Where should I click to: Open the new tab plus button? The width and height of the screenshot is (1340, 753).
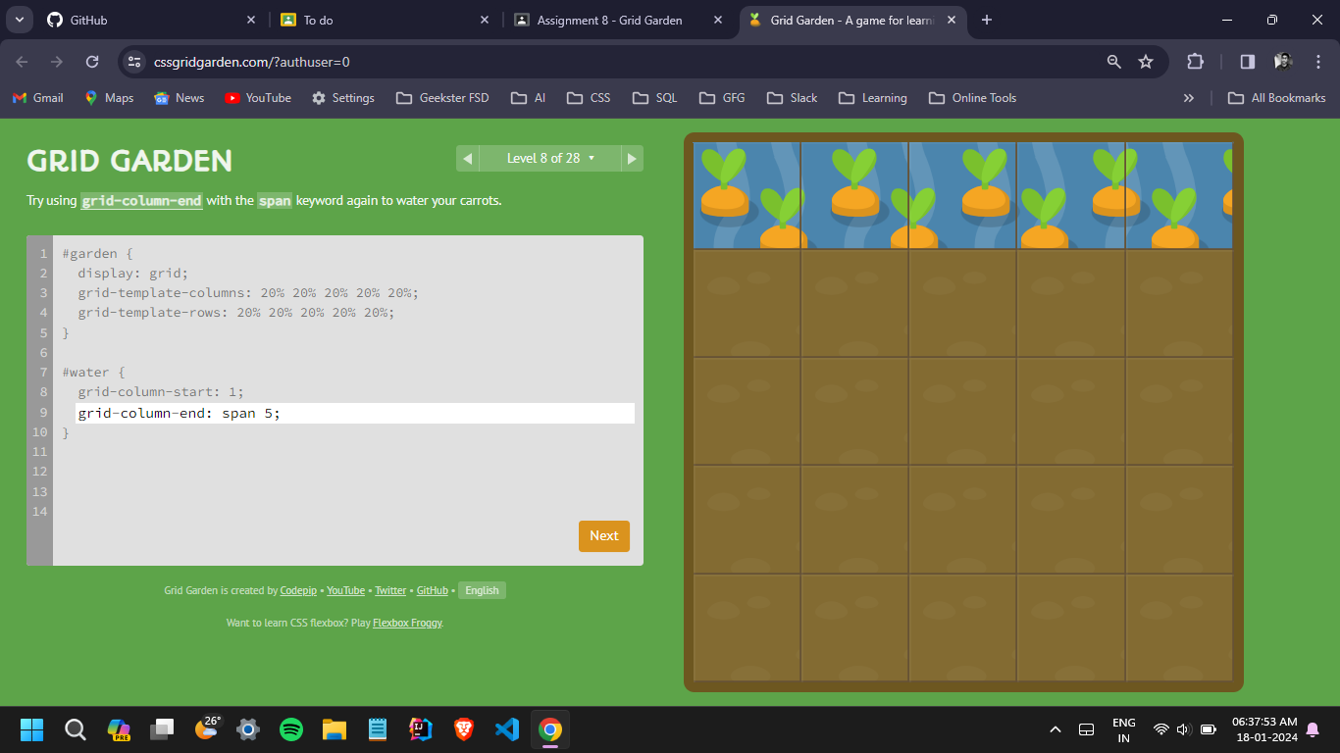(x=987, y=20)
